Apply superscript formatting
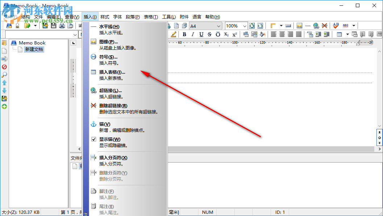 tap(235, 34)
